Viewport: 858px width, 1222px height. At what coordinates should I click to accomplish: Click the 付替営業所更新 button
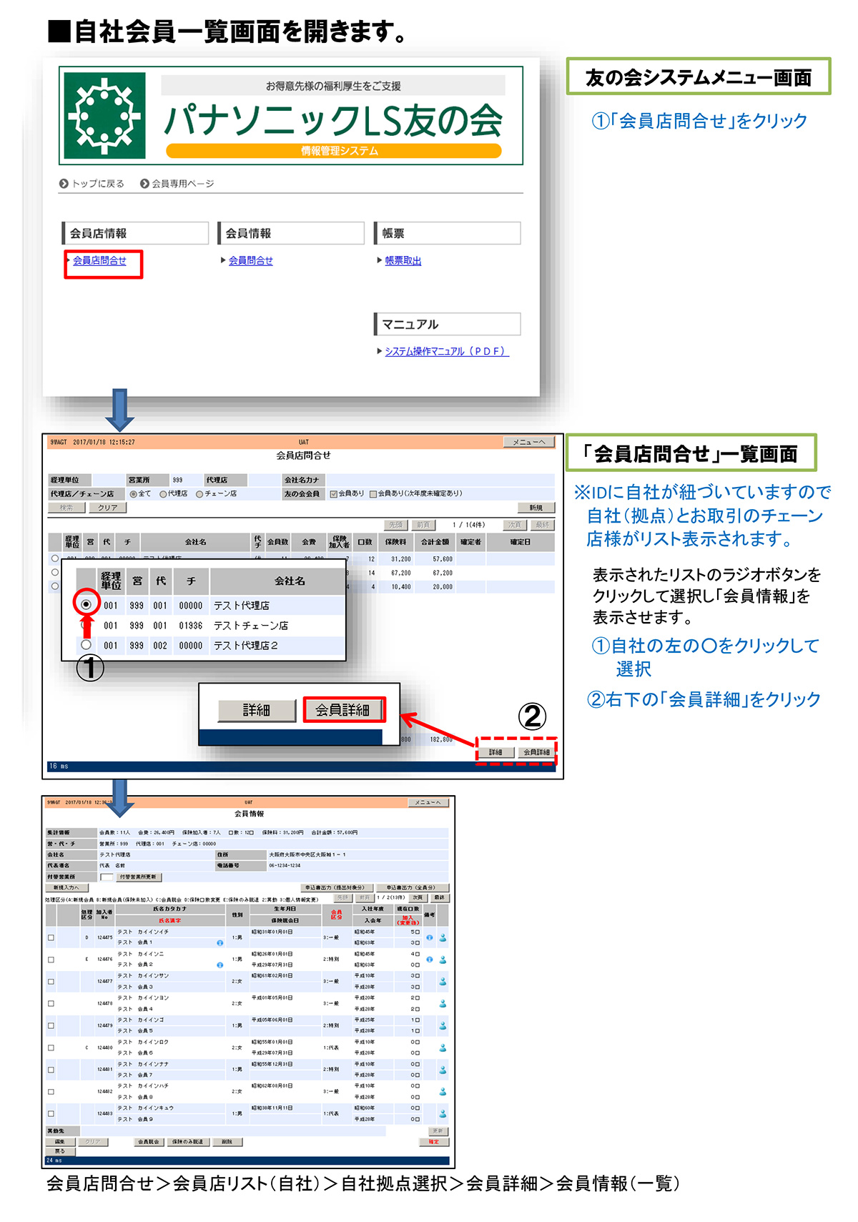point(139,877)
